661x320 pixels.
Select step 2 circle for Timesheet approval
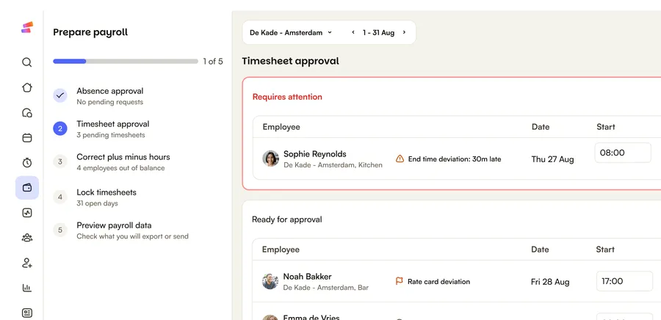pyautogui.click(x=60, y=129)
